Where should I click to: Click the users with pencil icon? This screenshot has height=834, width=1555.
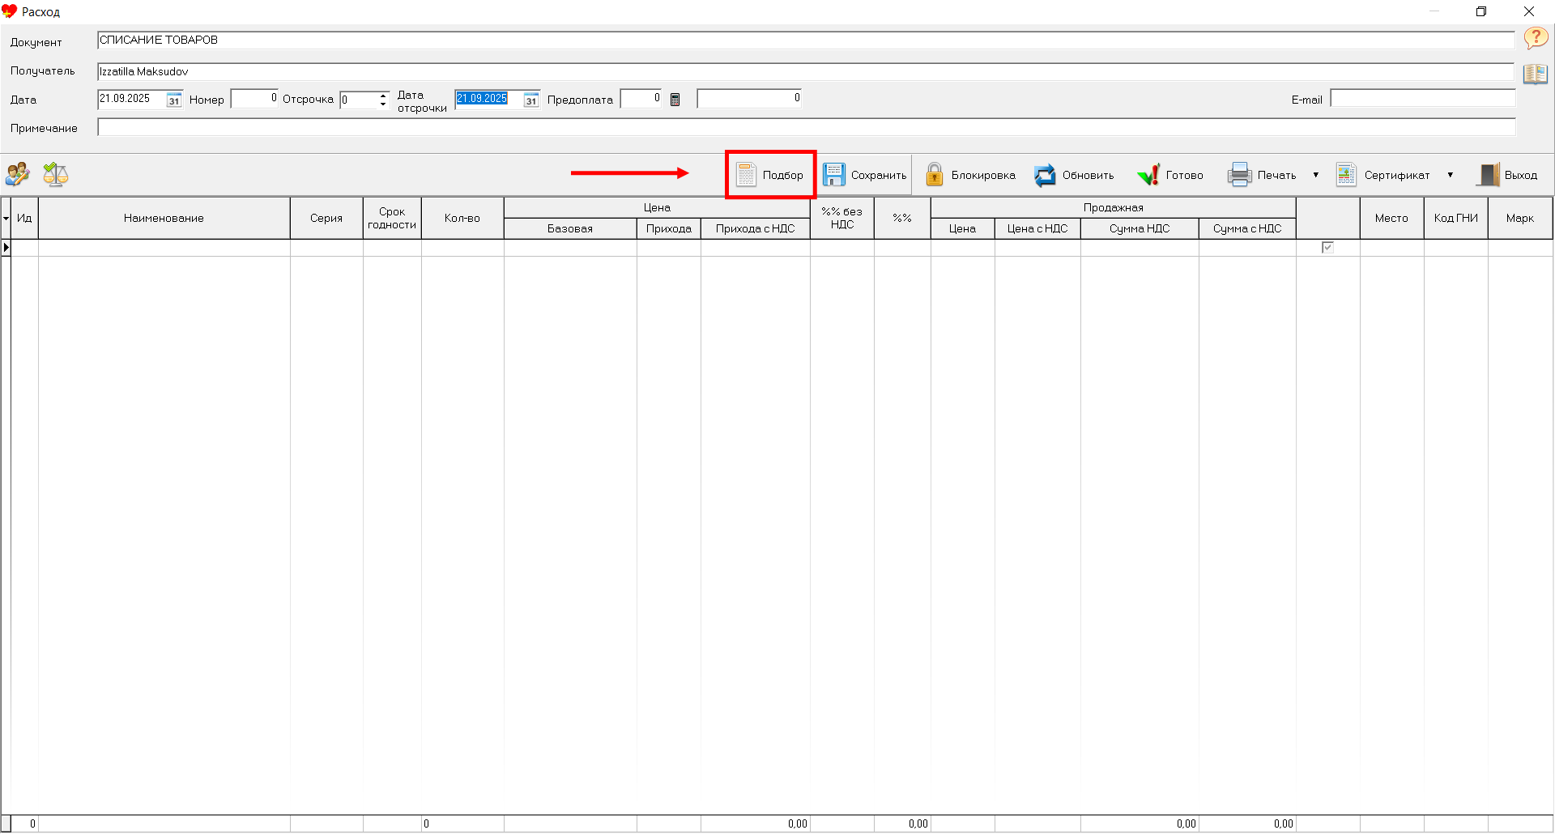click(18, 174)
